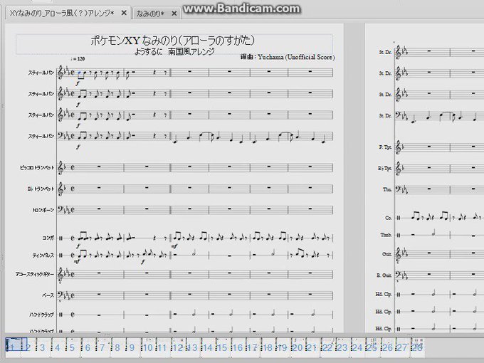Select the Tbn. label on second page
484x363 pixels.
[387, 189]
